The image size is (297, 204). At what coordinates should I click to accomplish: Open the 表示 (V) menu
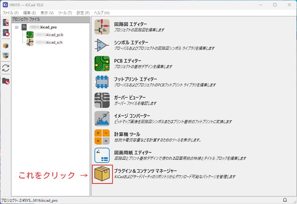[x=47, y=13]
